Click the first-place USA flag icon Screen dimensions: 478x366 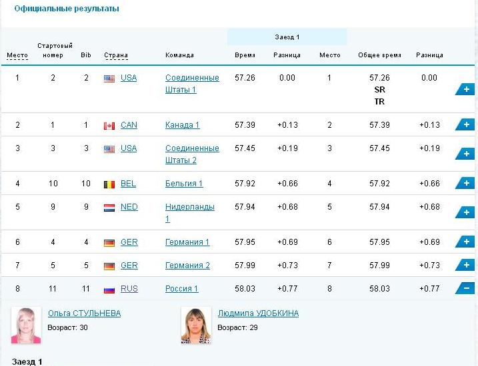coord(109,78)
